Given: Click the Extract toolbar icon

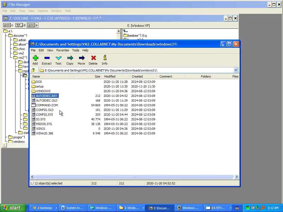Looking at the screenshot, I should coord(47,60).
